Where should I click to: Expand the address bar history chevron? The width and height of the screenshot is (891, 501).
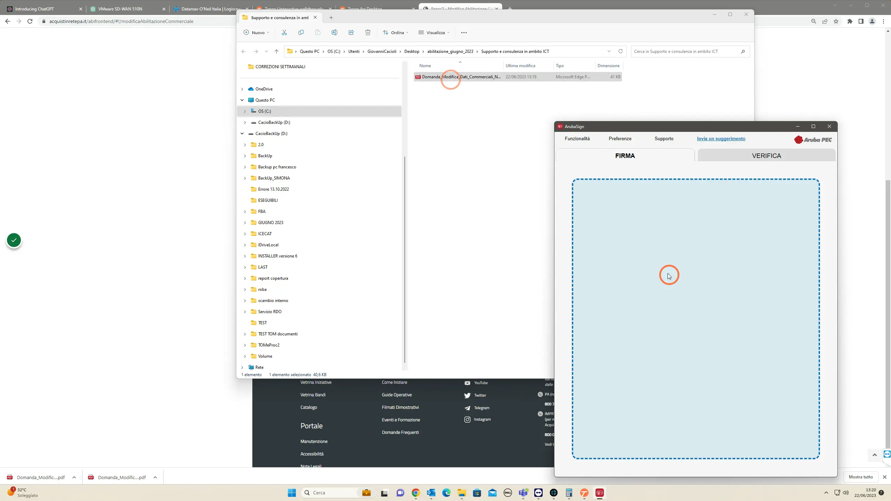click(609, 51)
